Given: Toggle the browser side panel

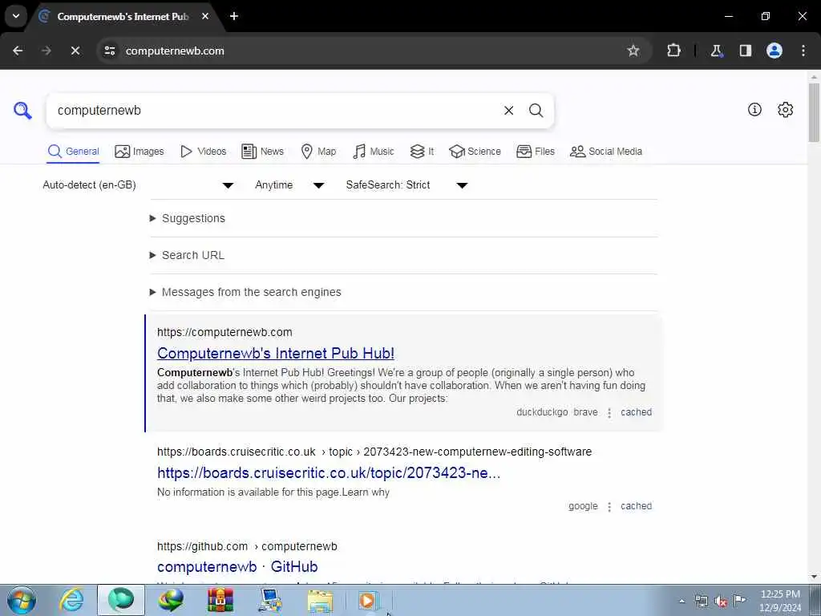Looking at the screenshot, I should click(x=746, y=51).
